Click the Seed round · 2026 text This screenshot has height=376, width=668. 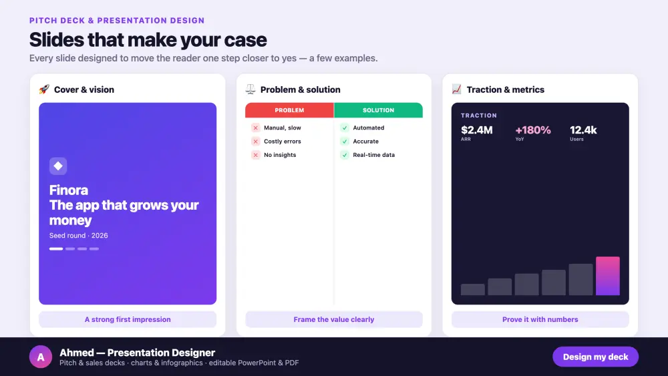click(78, 236)
